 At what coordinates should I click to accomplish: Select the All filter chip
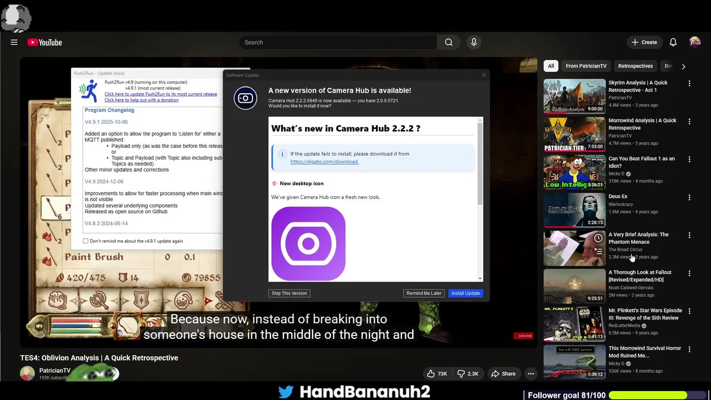coord(550,66)
